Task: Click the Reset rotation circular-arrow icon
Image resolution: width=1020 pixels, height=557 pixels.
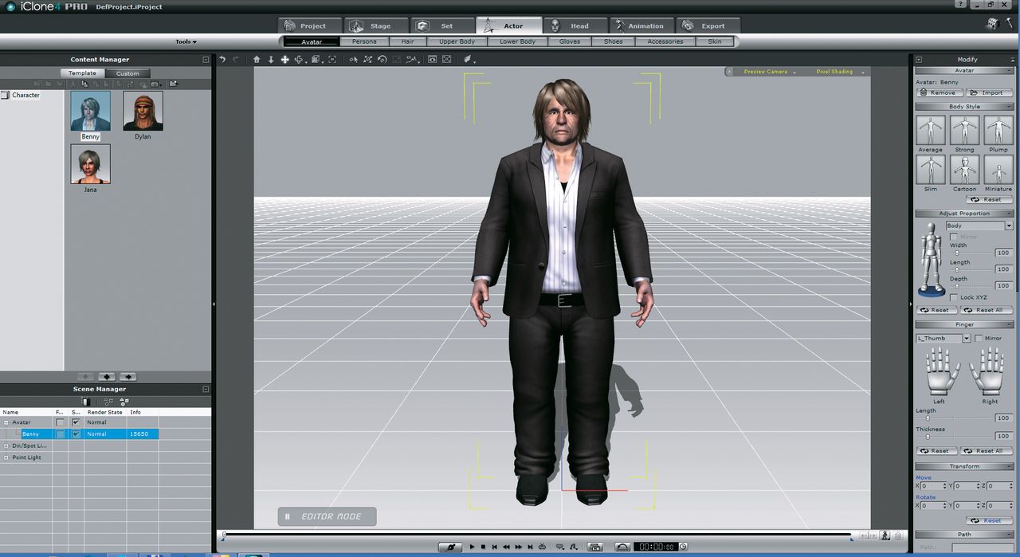Action: tap(382, 60)
